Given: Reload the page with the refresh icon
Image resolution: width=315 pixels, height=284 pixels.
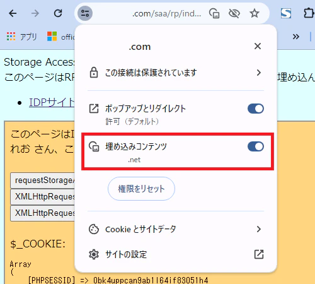Looking at the screenshot, I should click(x=58, y=13).
